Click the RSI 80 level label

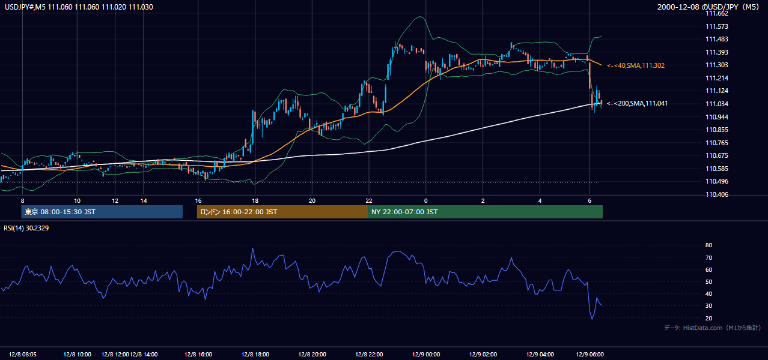point(709,245)
